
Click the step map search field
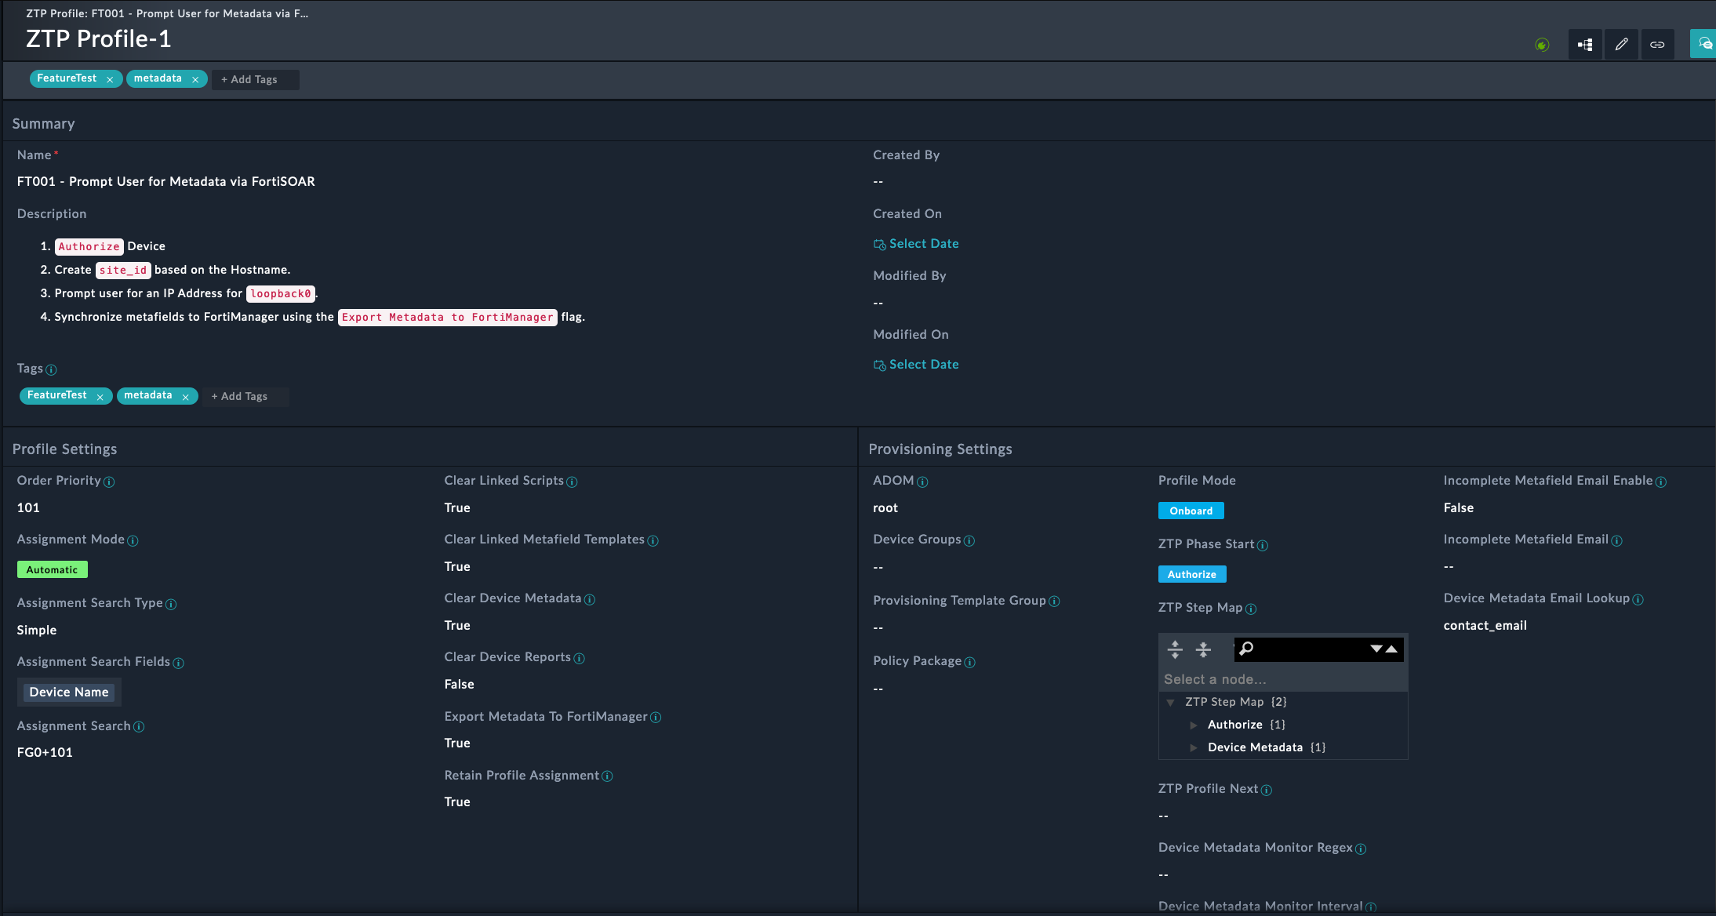(1310, 649)
